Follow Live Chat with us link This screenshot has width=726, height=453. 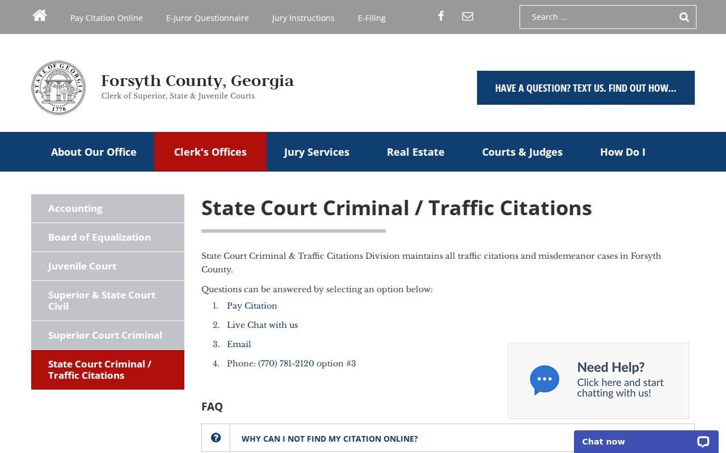pos(262,325)
